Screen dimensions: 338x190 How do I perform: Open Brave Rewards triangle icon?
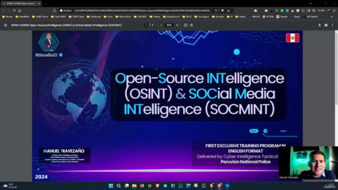click(x=228, y=11)
